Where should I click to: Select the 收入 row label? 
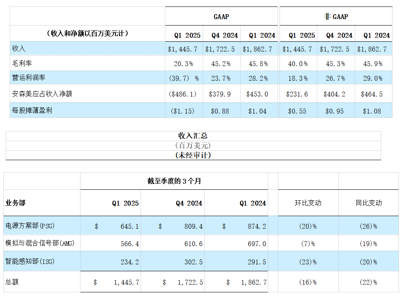click(19, 49)
